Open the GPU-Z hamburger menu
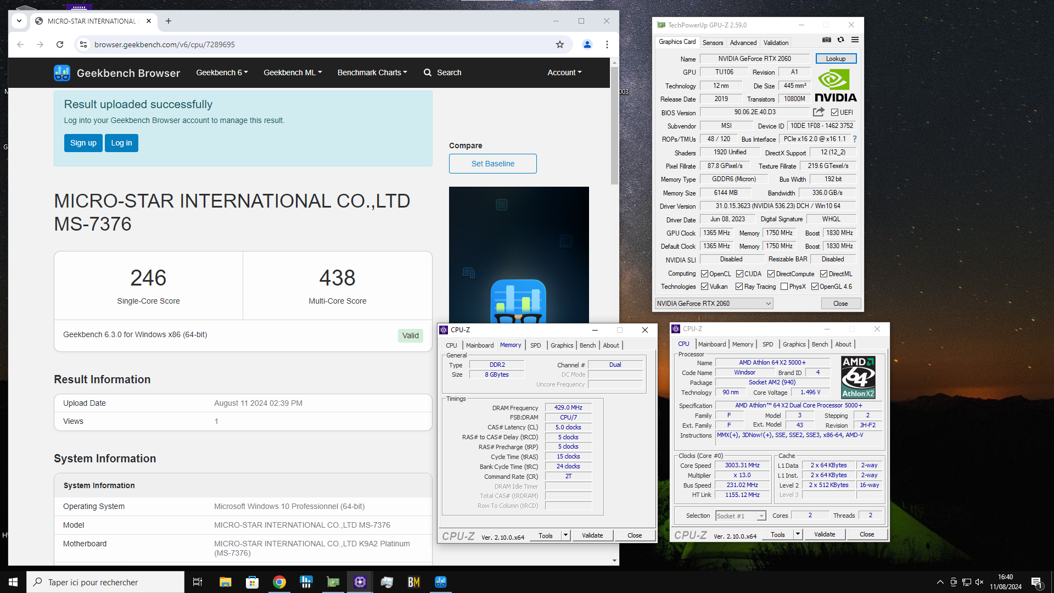 [x=855, y=40]
